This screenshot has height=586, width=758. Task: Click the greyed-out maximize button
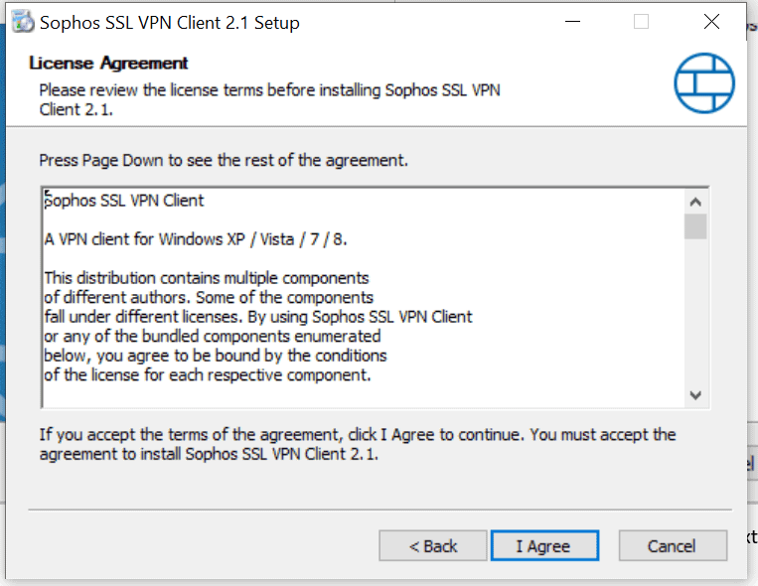641,22
